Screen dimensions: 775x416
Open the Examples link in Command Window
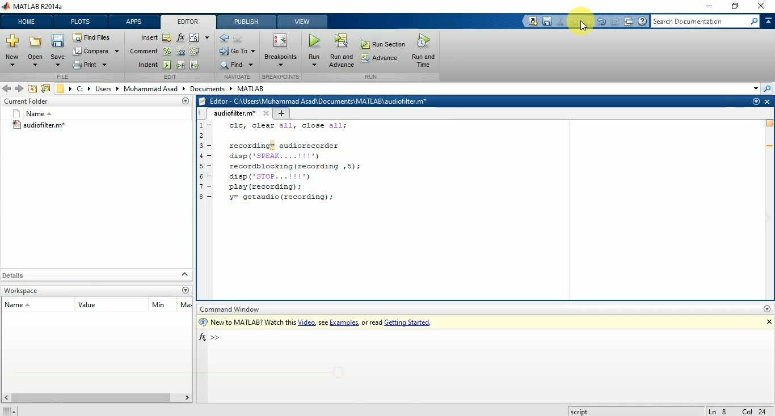(x=343, y=322)
